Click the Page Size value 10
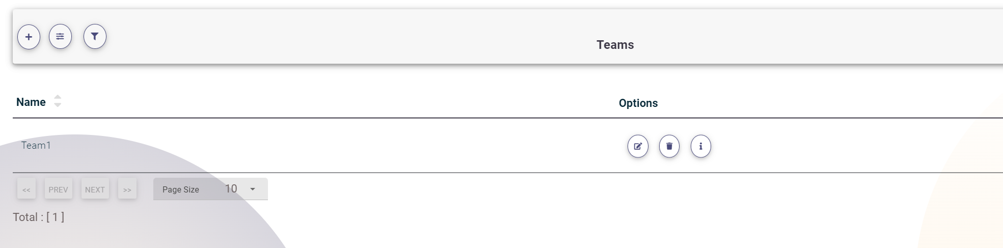The width and height of the screenshot is (1003, 248). pyautogui.click(x=231, y=189)
